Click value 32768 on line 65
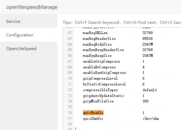Image resolution: width=181 pixels, height=130 pixels. [x=147, y=50]
